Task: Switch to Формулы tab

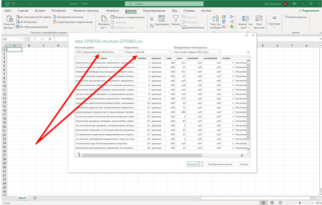Action: [x=112, y=11]
